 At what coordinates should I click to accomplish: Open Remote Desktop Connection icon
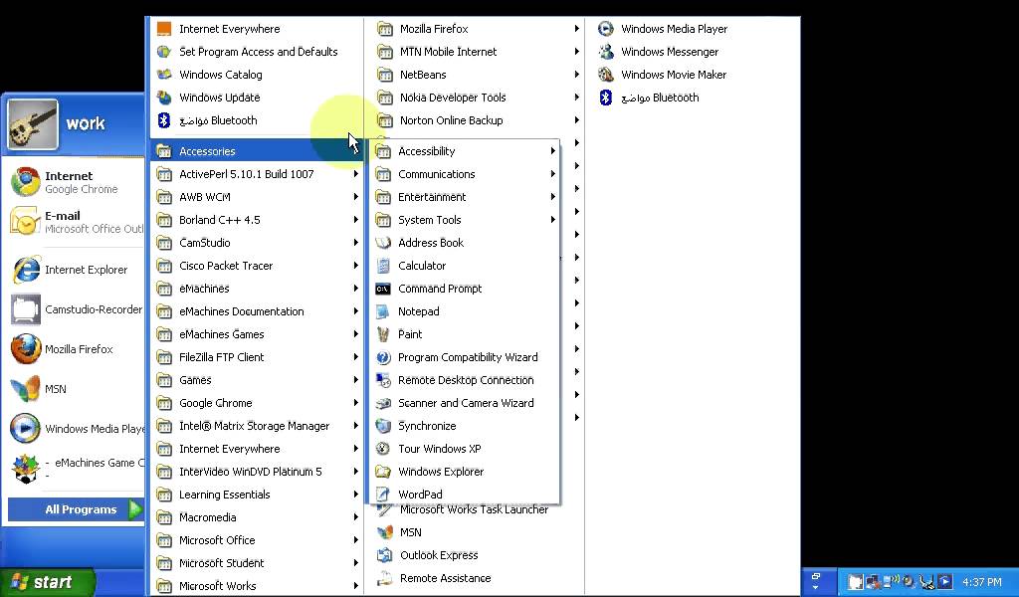(383, 380)
